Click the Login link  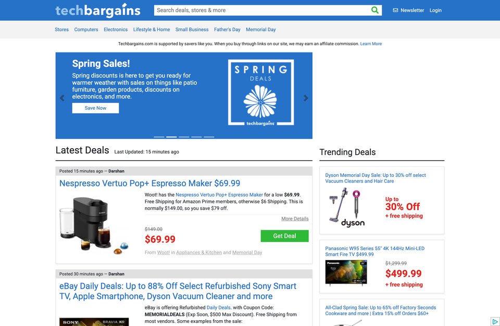435,10
